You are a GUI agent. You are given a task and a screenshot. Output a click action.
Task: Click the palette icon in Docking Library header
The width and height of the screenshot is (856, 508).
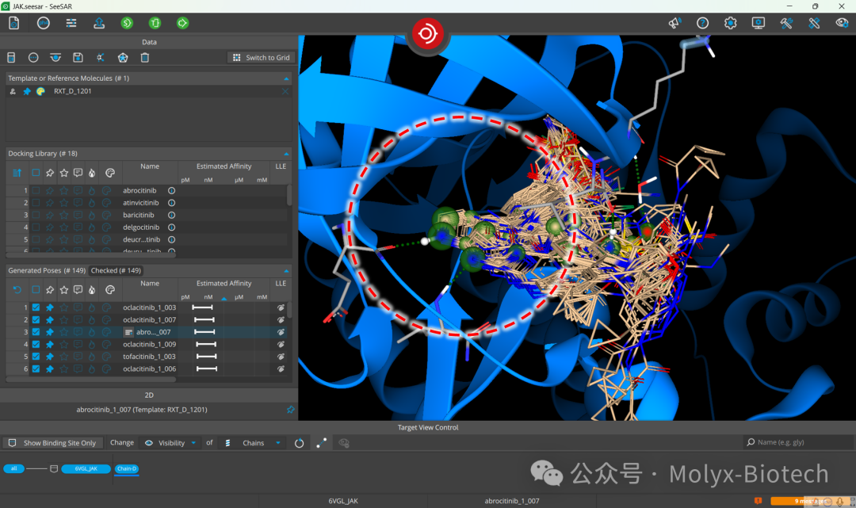pos(109,173)
